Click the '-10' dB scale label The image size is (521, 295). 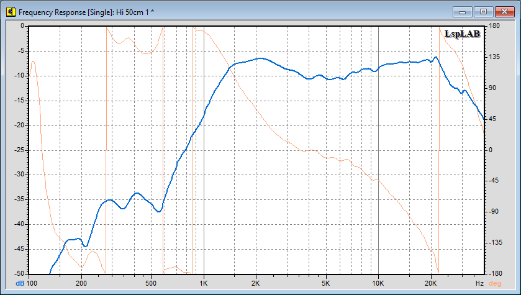point(19,75)
